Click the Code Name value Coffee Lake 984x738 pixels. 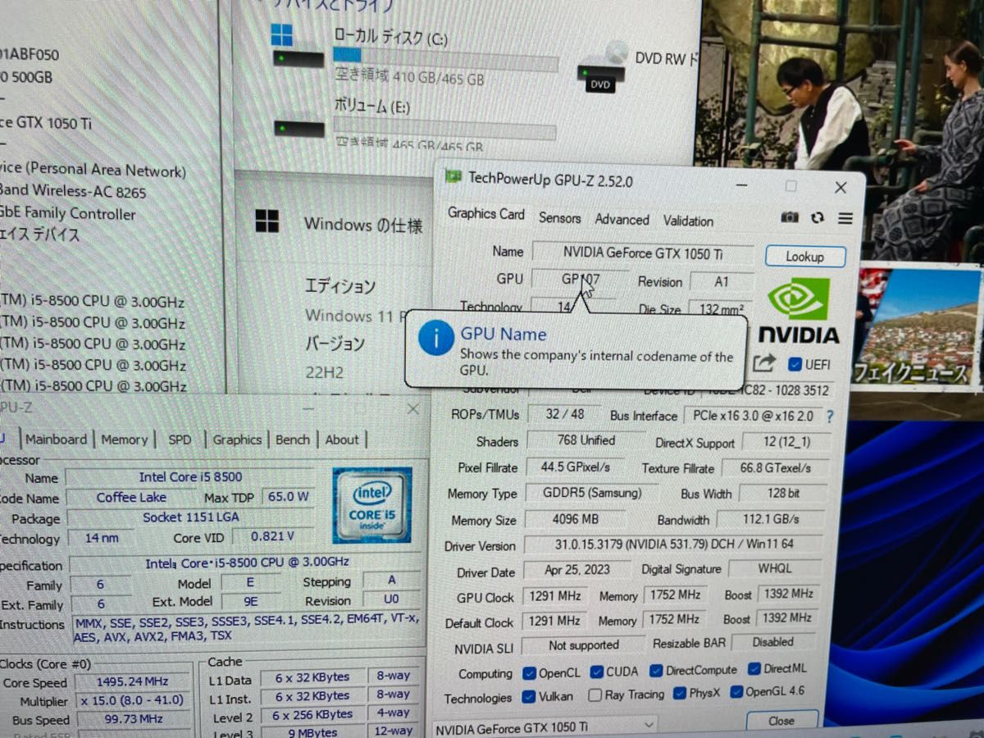point(131,497)
